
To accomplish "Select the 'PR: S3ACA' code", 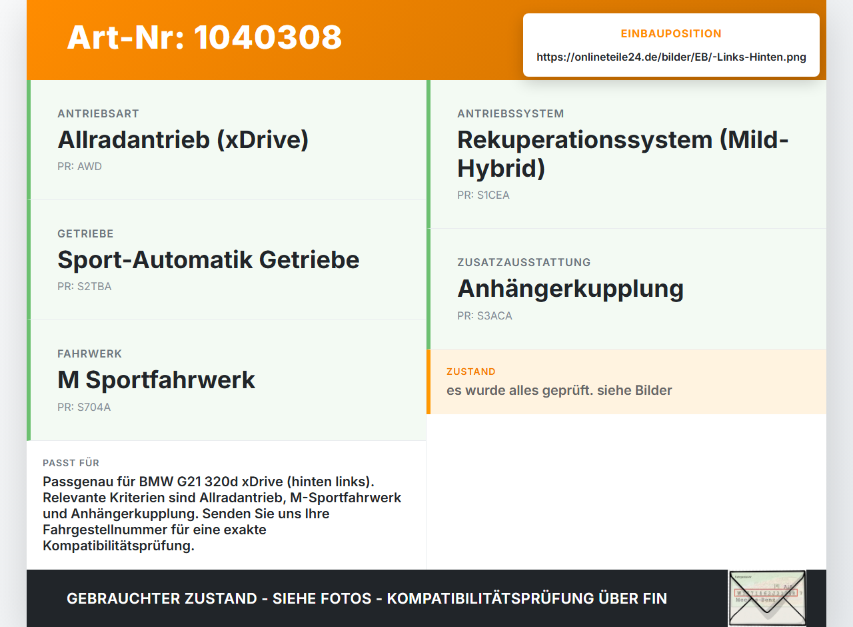I will pyautogui.click(x=484, y=316).
